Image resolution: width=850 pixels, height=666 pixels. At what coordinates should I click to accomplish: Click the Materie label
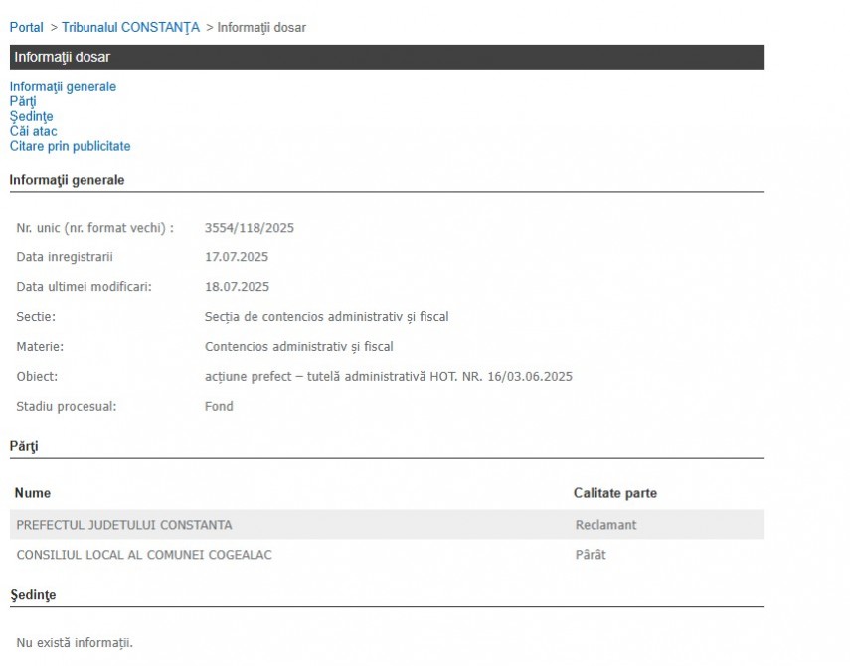(40, 347)
